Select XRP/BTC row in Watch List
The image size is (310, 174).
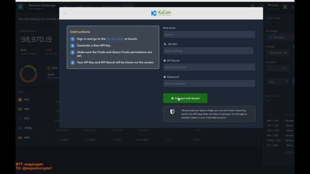coord(280,135)
